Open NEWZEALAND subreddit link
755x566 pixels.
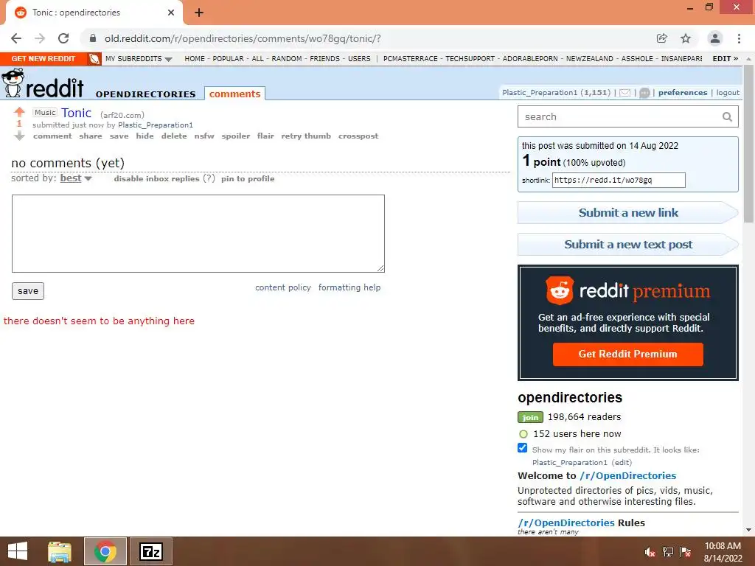(x=589, y=59)
